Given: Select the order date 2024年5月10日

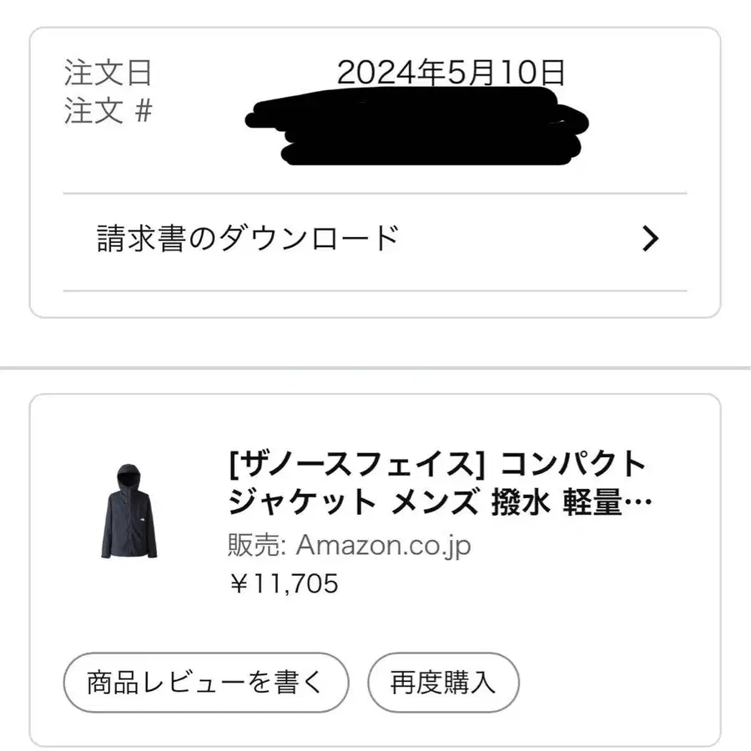Looking at the screenshot, I should click(x=451, y=73).
